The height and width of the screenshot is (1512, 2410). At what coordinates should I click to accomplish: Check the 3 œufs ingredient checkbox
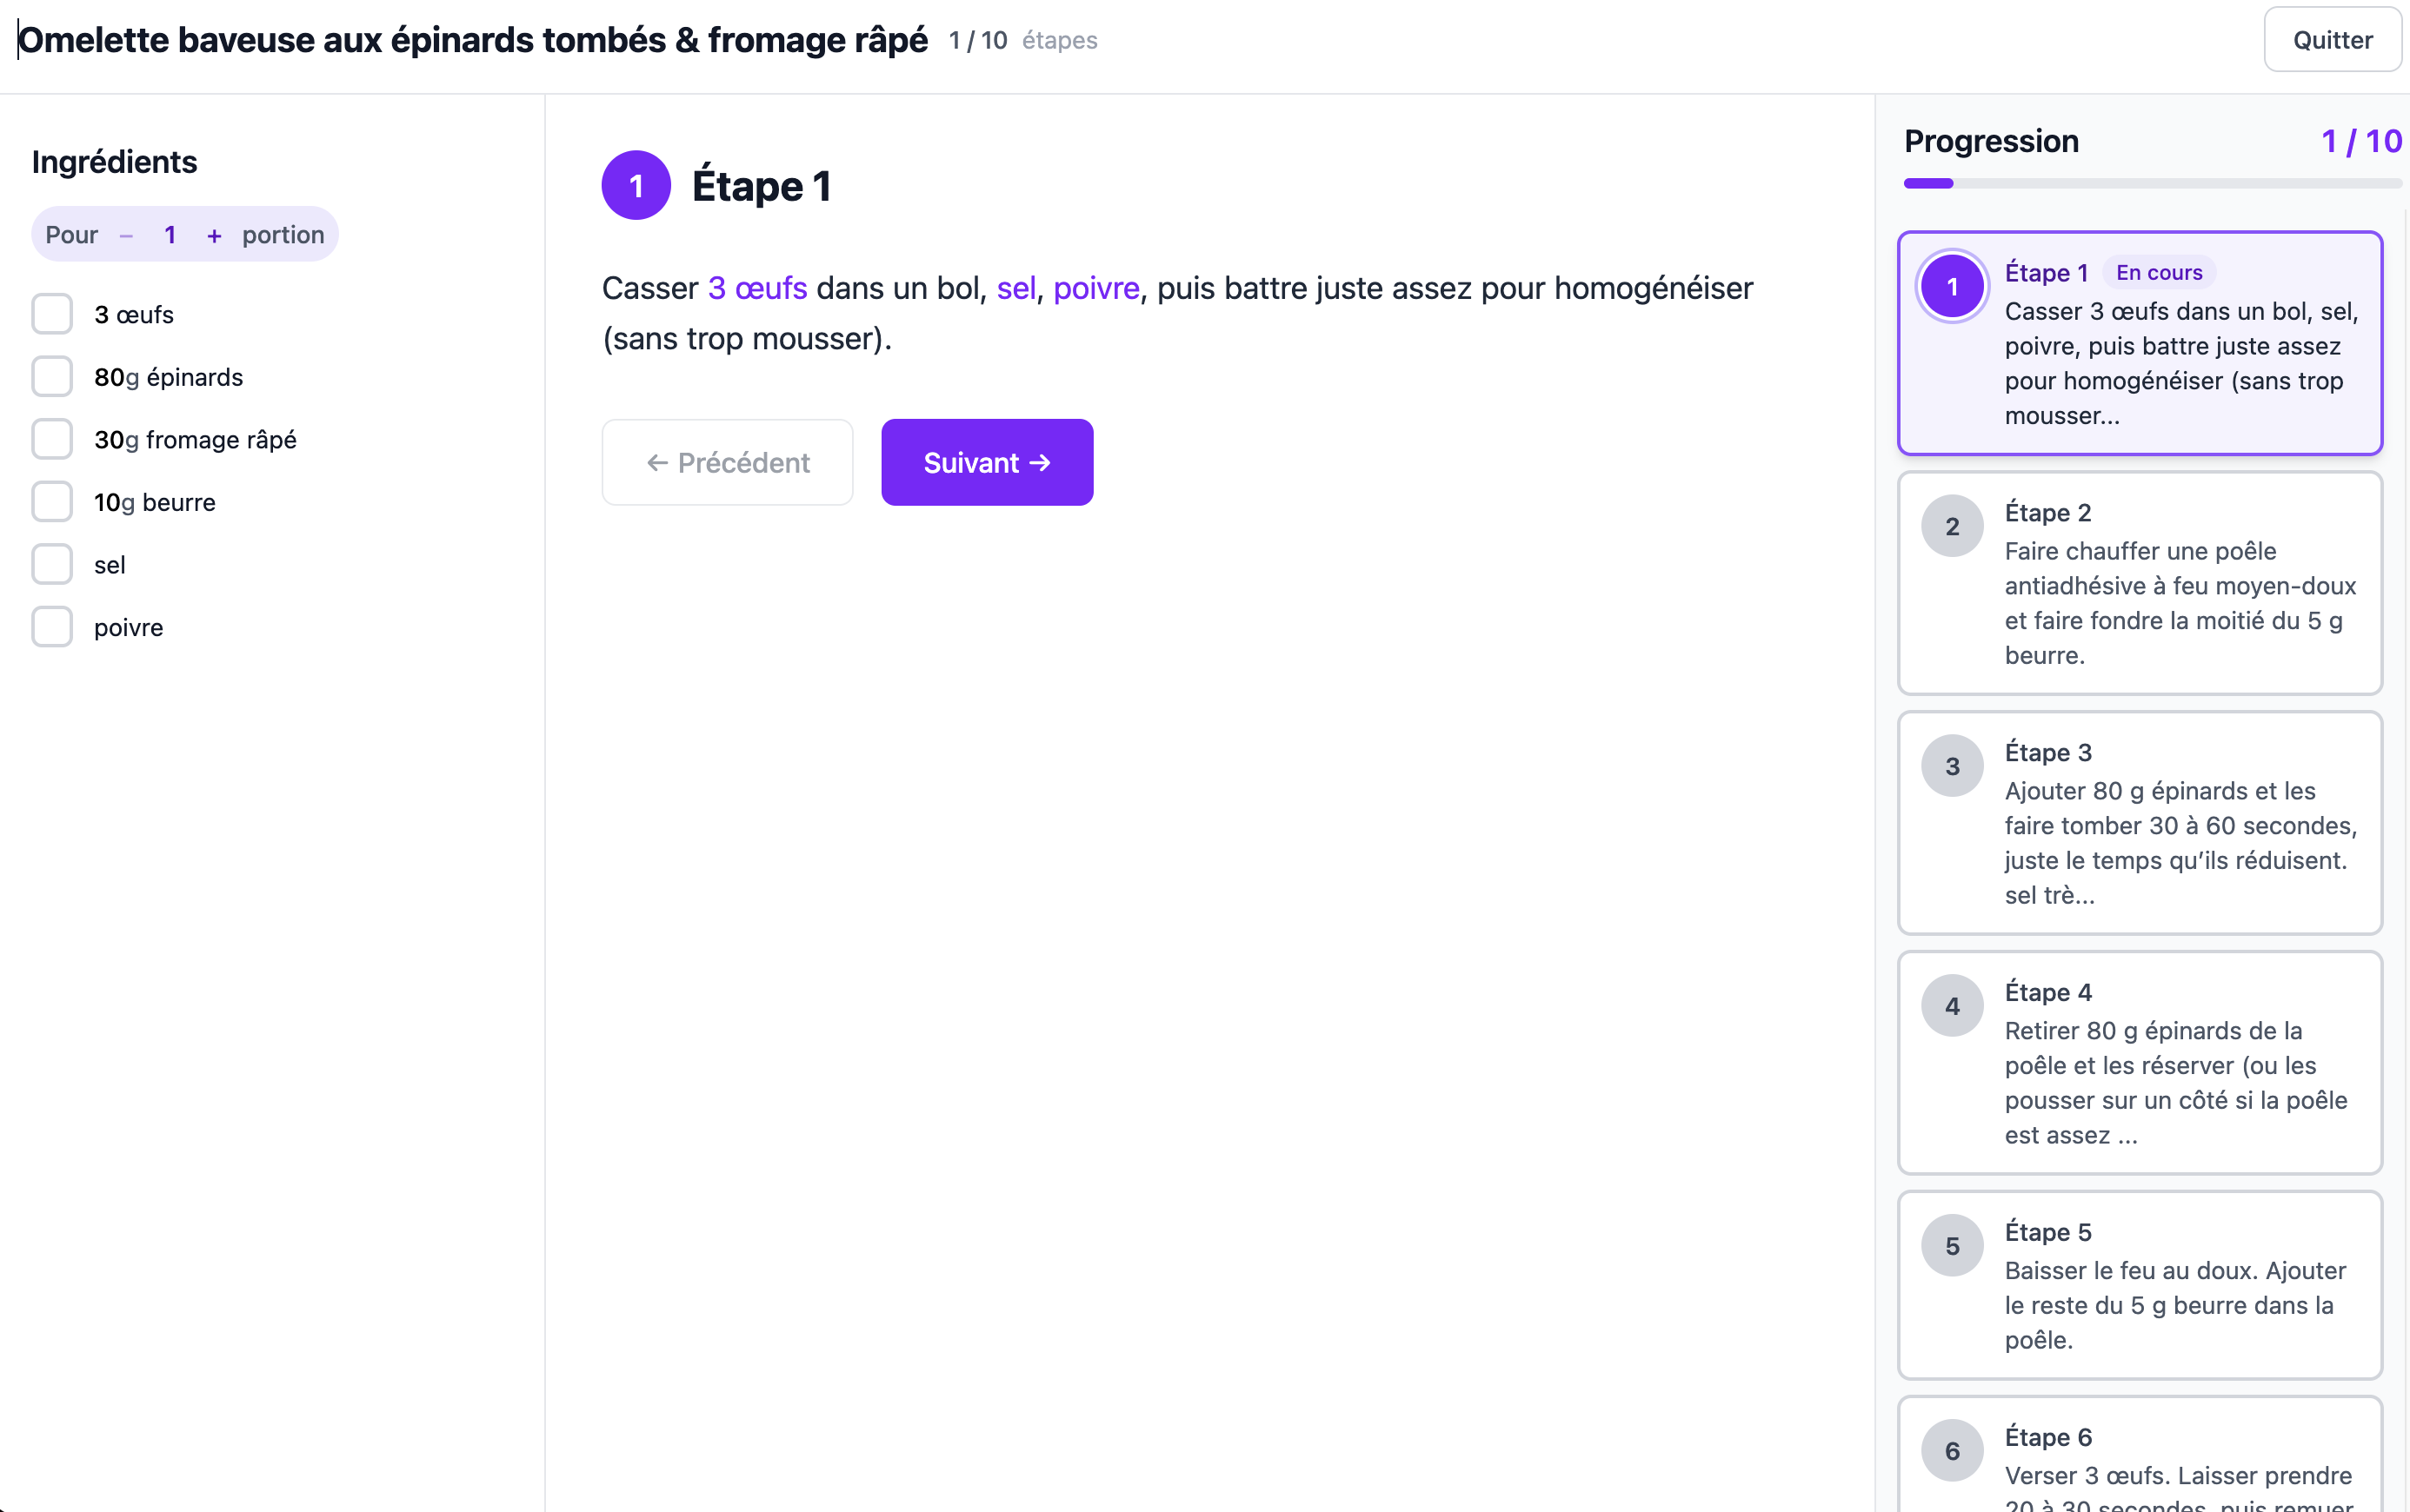(x=52, y=314)
